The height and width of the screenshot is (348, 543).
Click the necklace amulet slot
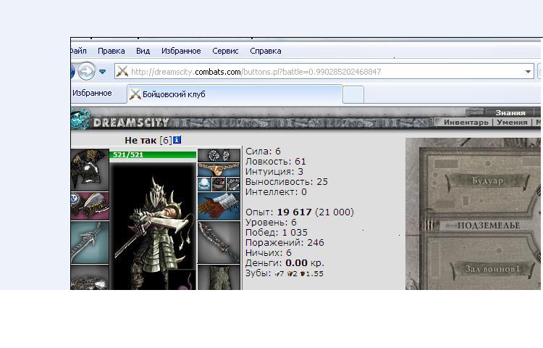219,170
